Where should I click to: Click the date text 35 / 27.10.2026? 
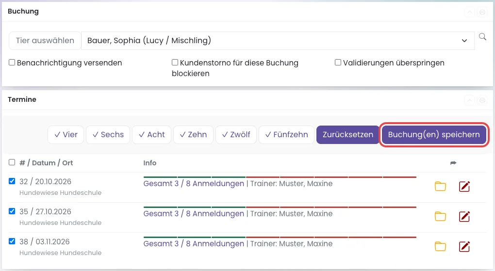tap(45, 211)
